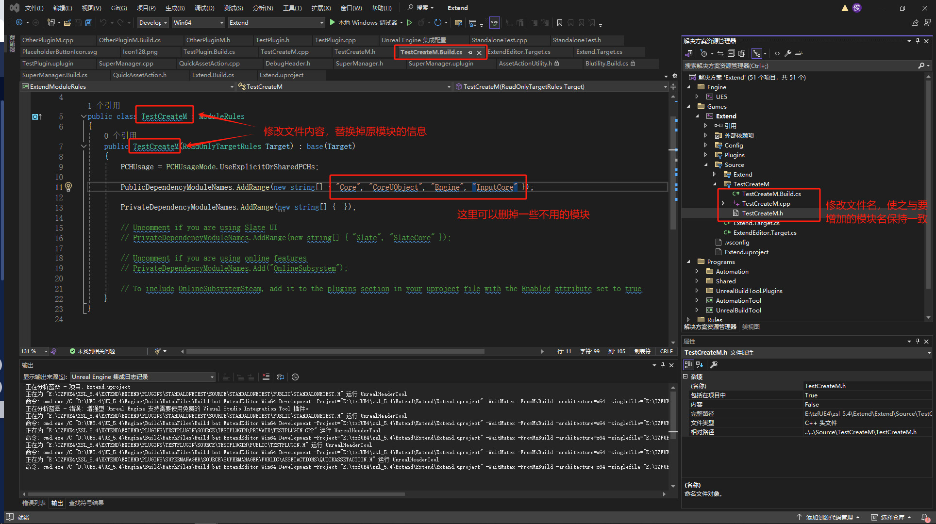The height and width of the screenshot is (524, 936).
Task: Toggle pin on the Solution Explorer panel
Action: point(918,41)
